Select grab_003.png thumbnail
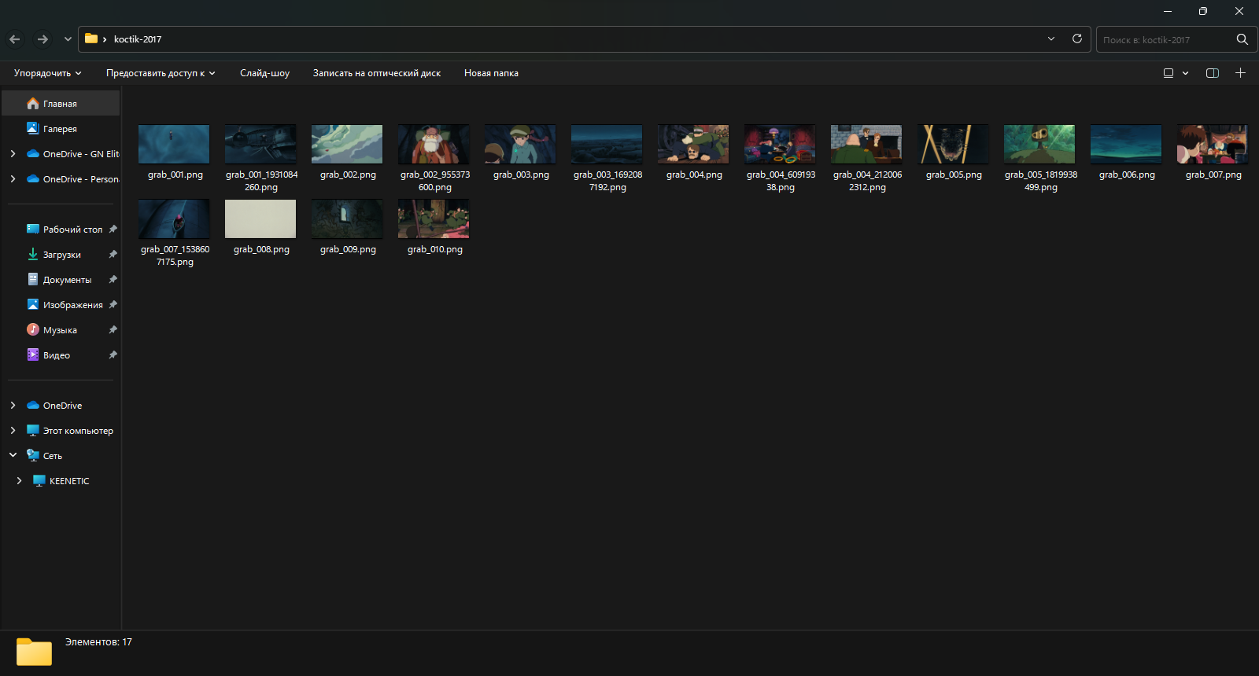1259x676 pixels. click(x=520, y=144)
